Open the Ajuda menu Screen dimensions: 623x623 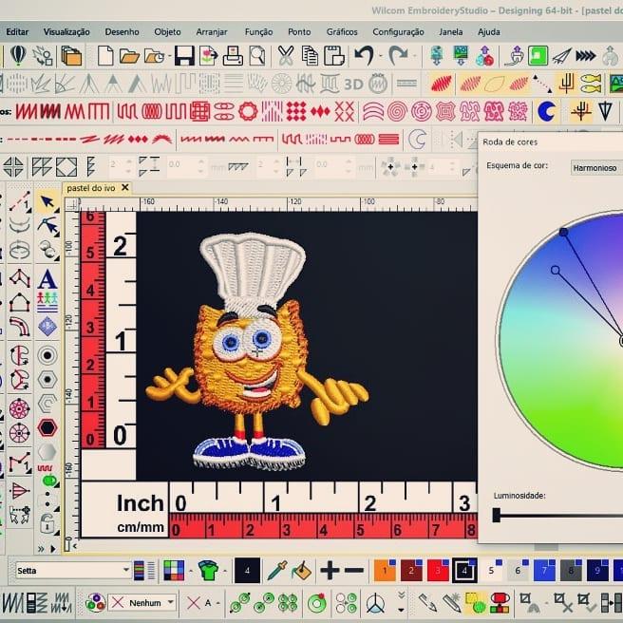tap(489, 31)
